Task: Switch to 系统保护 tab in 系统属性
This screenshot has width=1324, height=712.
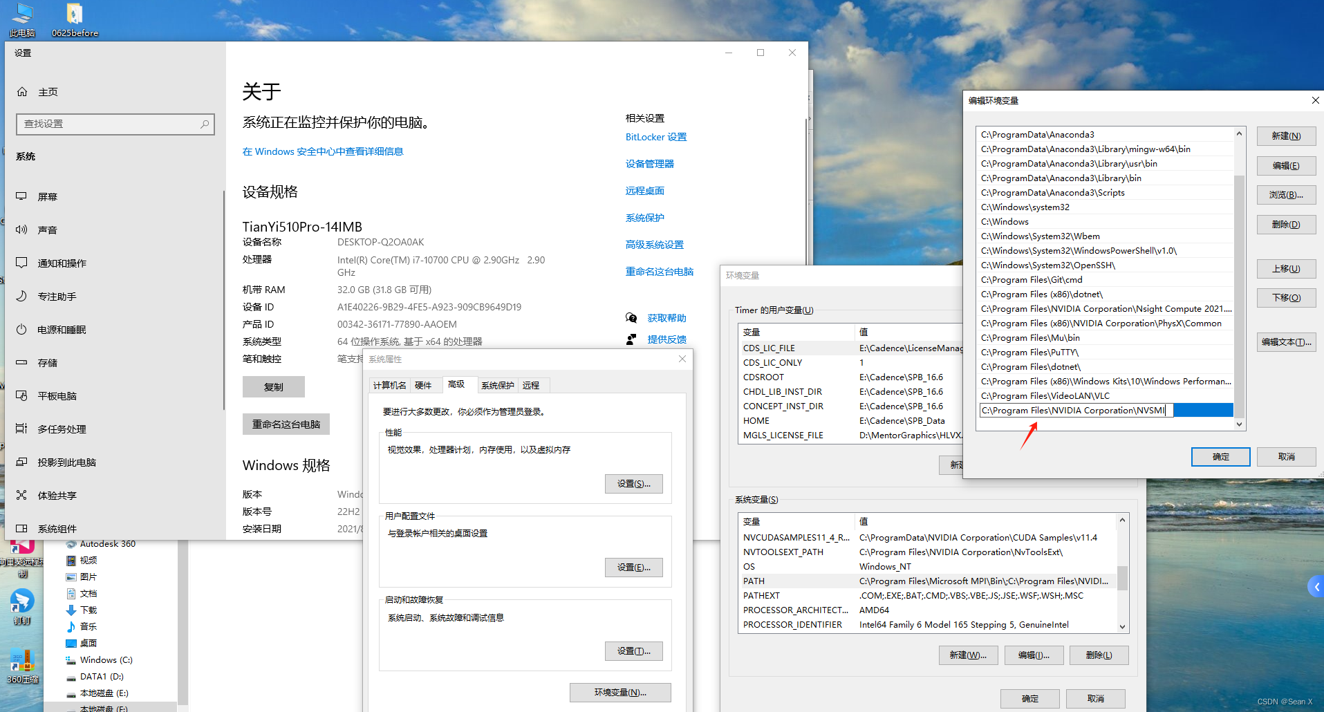Action: [x=498, y=386]
